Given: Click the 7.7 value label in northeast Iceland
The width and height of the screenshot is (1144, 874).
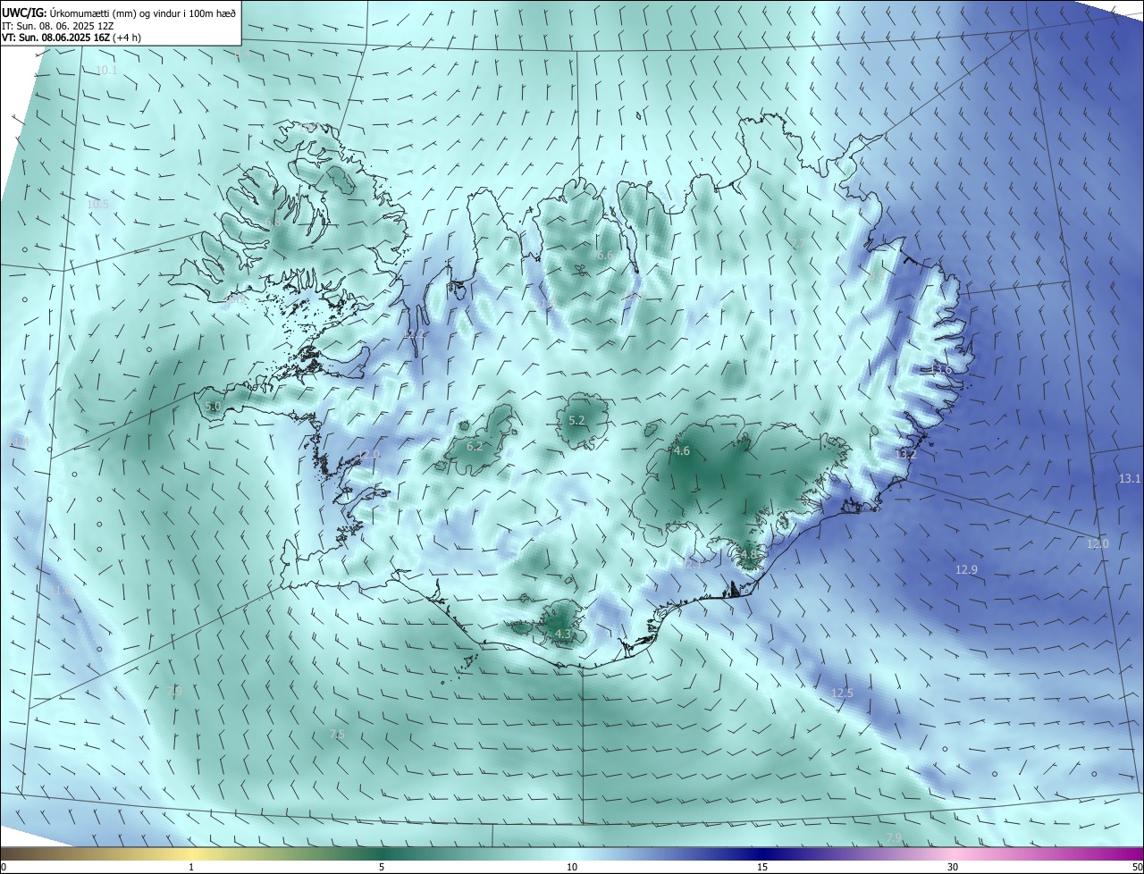Looking at the screenshot, I should pos(796,243).
